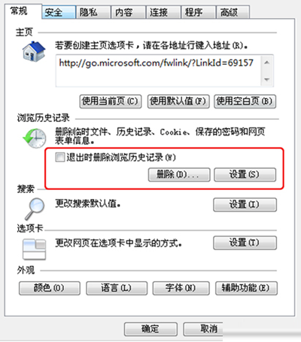
Task: Open the 颜色 appearance settings
Action: coord(50,288)
